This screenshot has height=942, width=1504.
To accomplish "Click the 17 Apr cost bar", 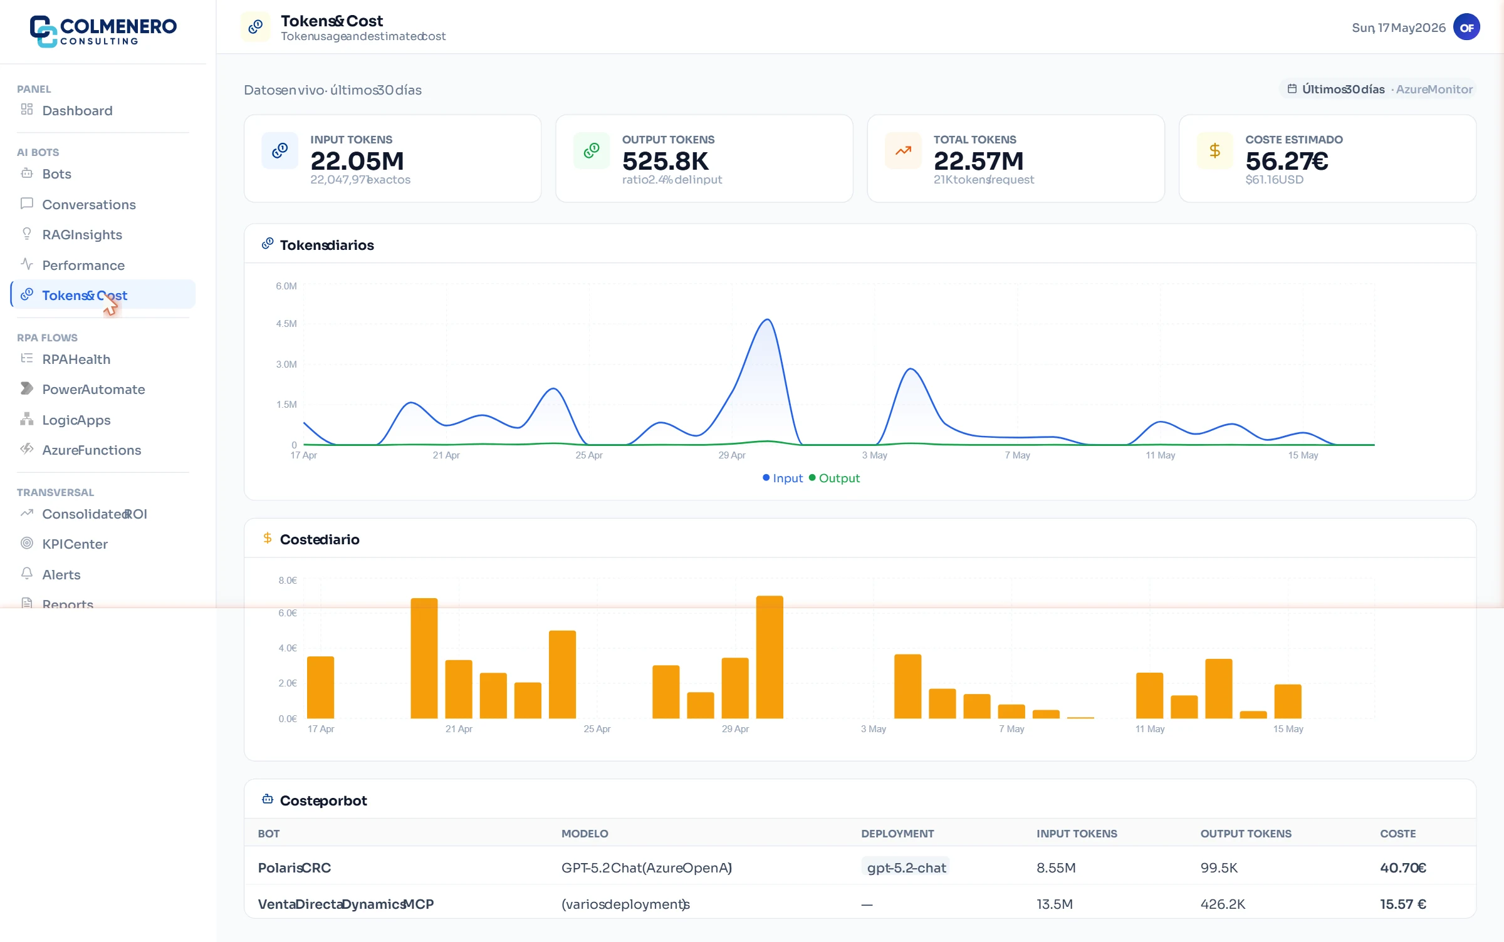I will point(320,687).
